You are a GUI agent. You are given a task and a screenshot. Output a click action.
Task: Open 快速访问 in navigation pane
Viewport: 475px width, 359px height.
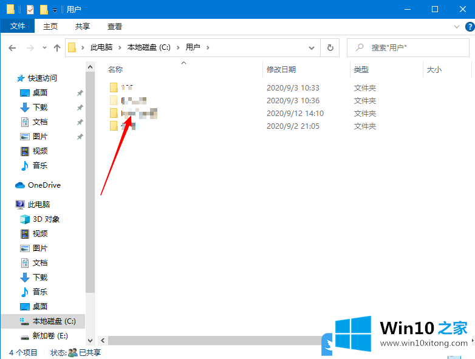tap(43, 78)
